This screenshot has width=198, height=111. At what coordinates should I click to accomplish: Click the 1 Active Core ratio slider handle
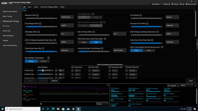43,71
